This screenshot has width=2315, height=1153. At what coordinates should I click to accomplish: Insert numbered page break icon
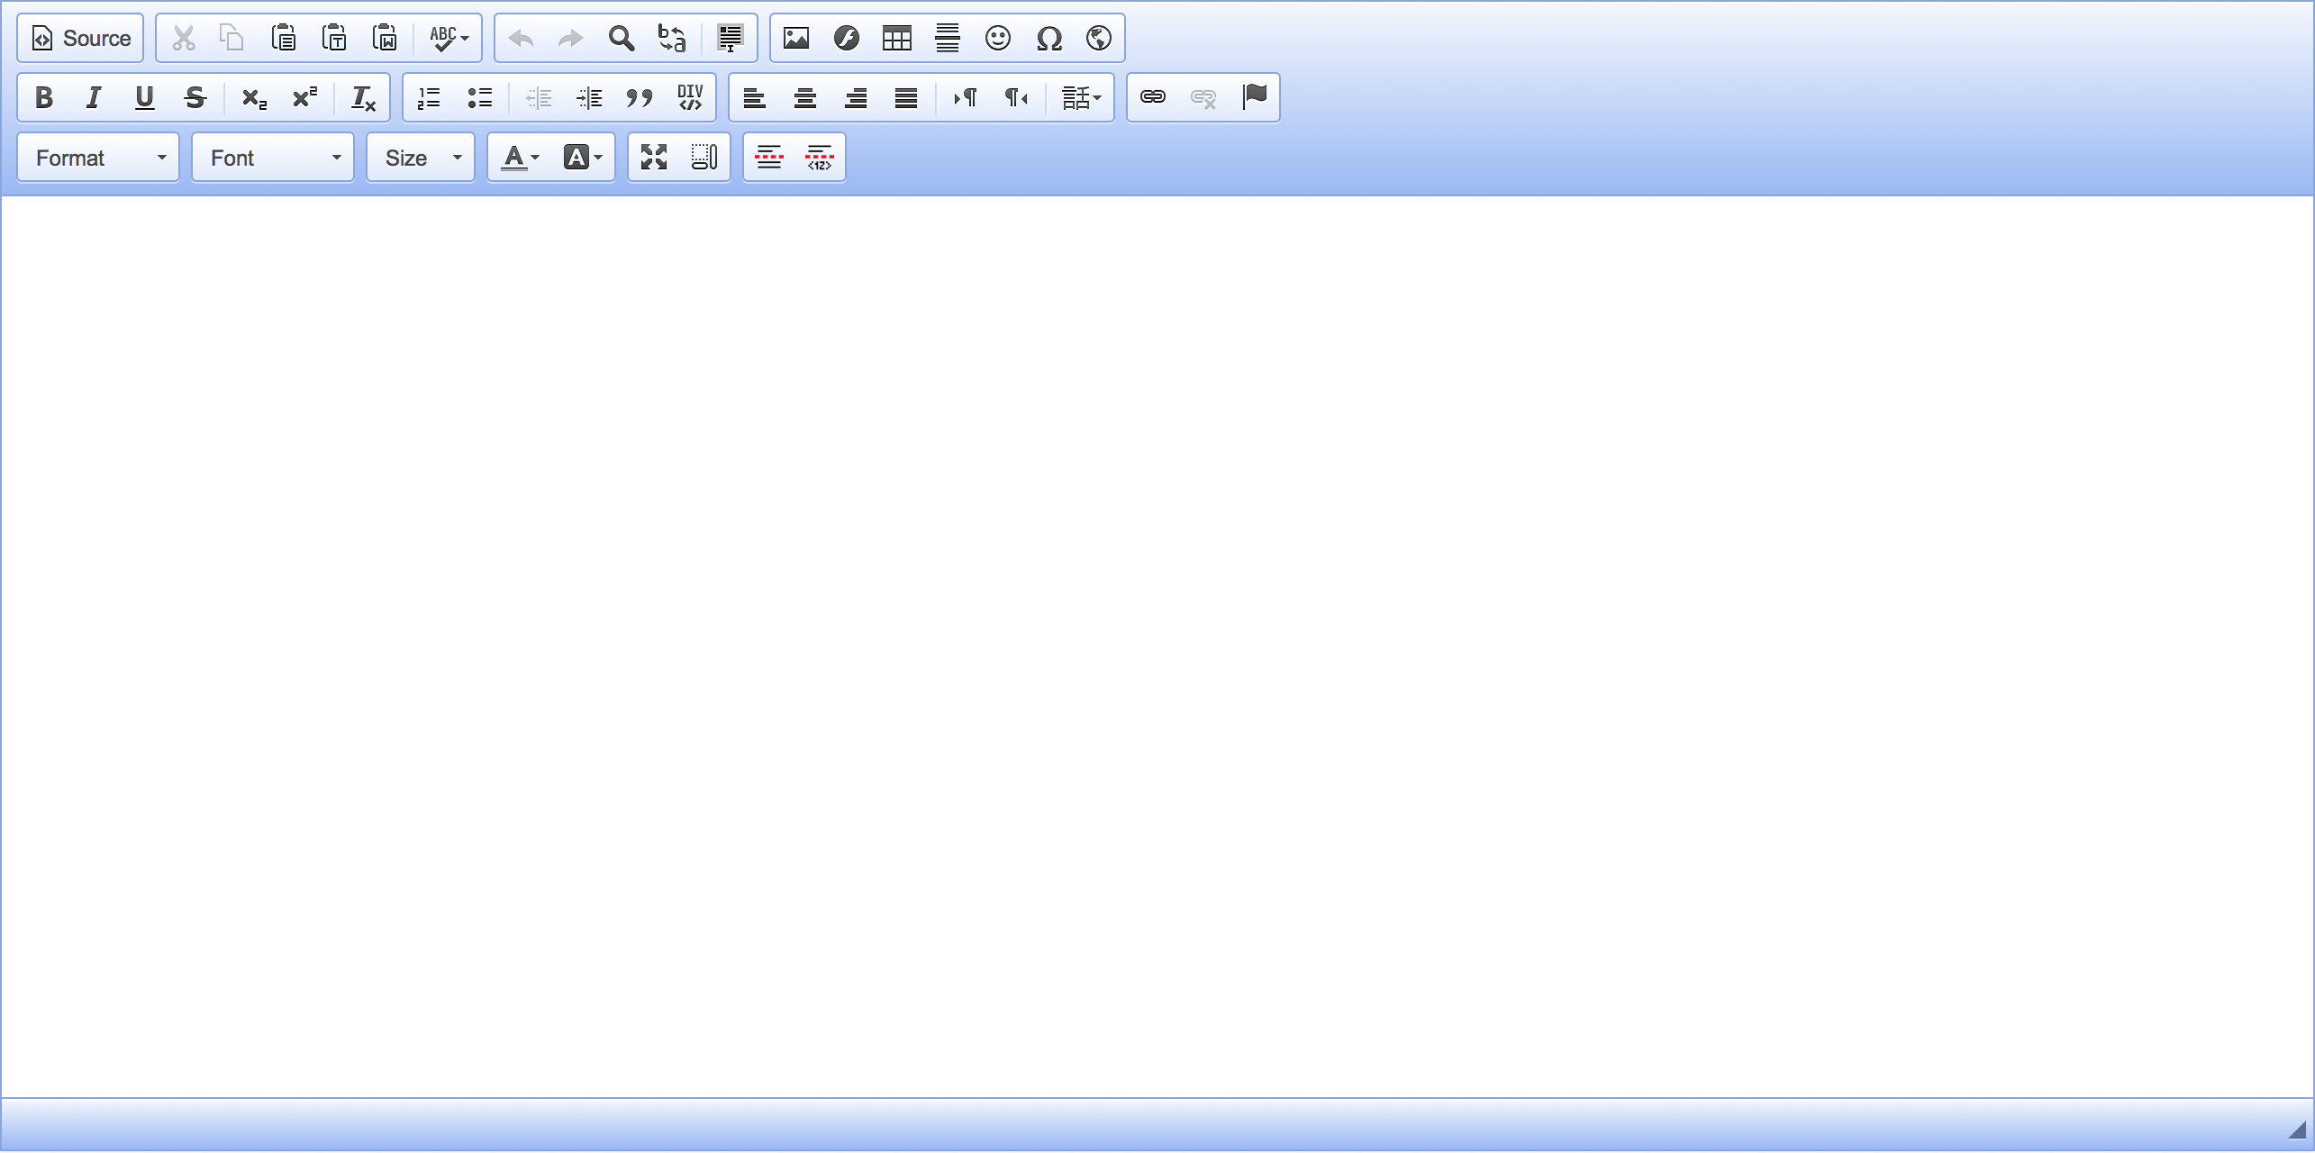coord(820,158)
